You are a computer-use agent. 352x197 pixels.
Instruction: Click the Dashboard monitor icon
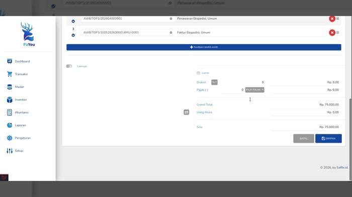pyautogui.click(x=10, y=61)
